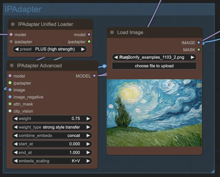The image size is (220, 177).
Task: Click the clip_vision input socket
Action: pos(10,111)
